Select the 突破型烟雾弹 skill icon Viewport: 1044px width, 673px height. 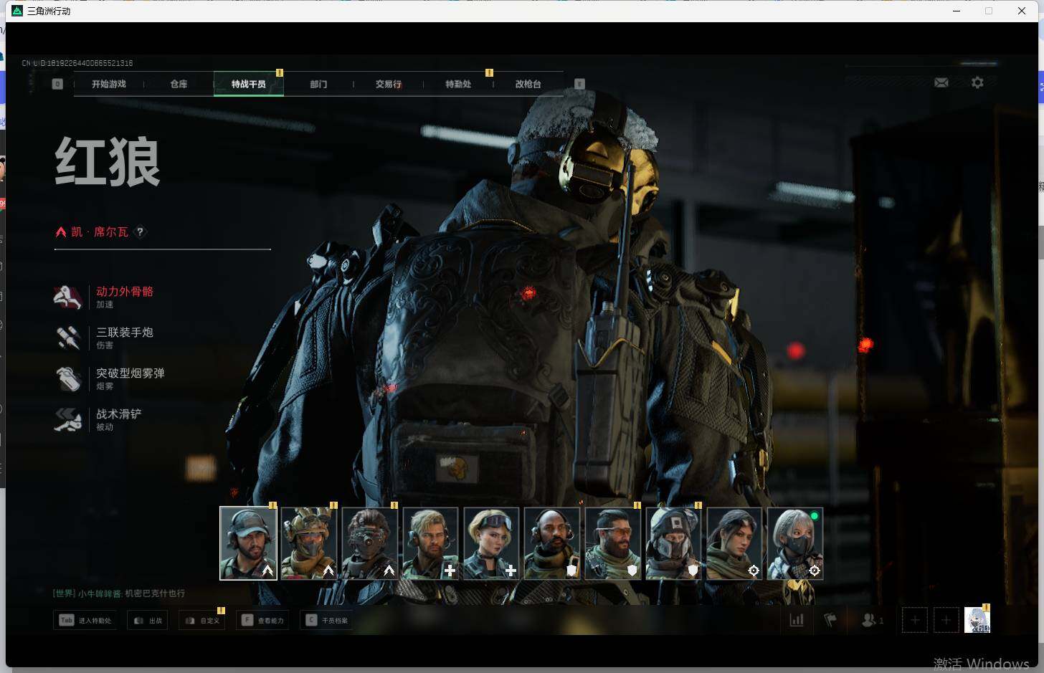68,378
